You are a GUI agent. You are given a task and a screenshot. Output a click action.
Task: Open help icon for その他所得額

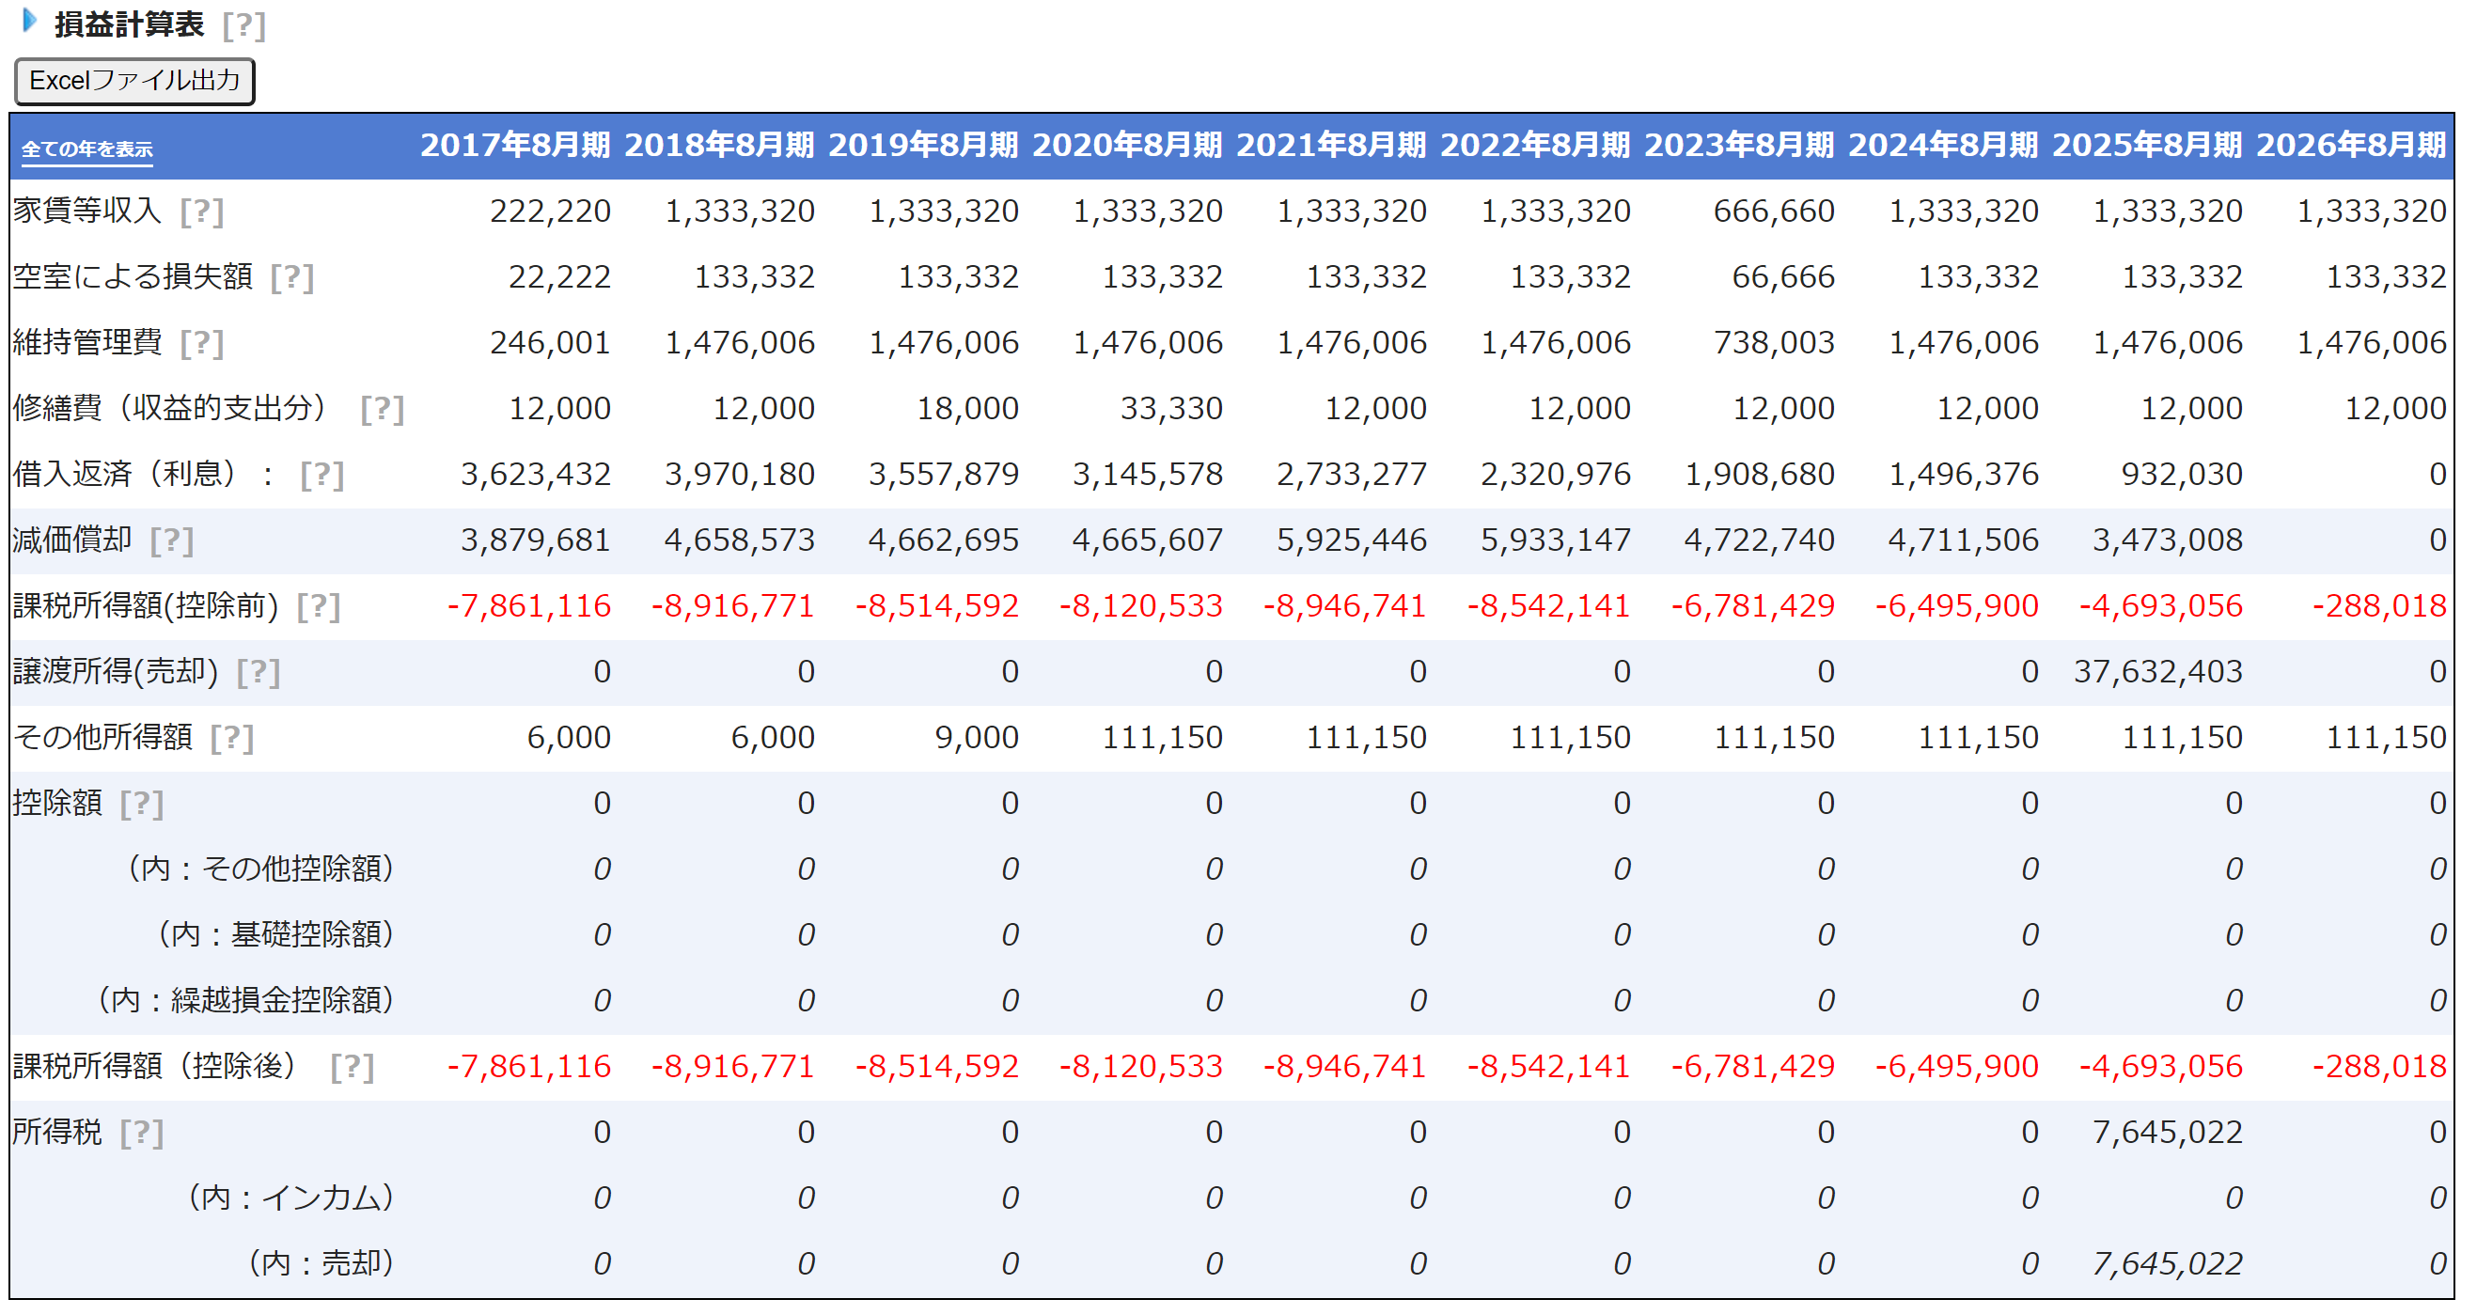(x=232, y=737)
